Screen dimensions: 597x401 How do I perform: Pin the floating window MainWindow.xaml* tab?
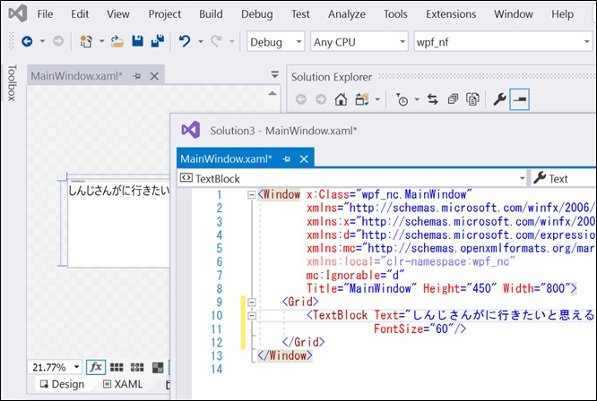point(286,159)
